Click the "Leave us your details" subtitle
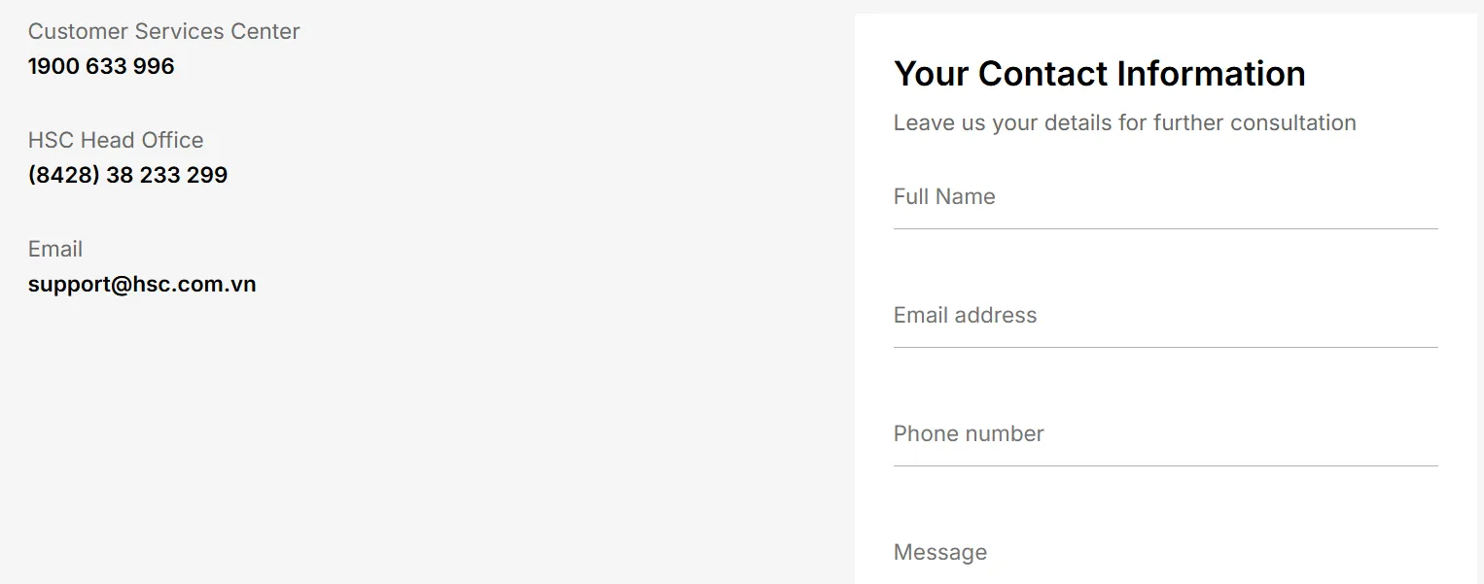The width and height of the screenshot is (1484, 584). 1124,123
